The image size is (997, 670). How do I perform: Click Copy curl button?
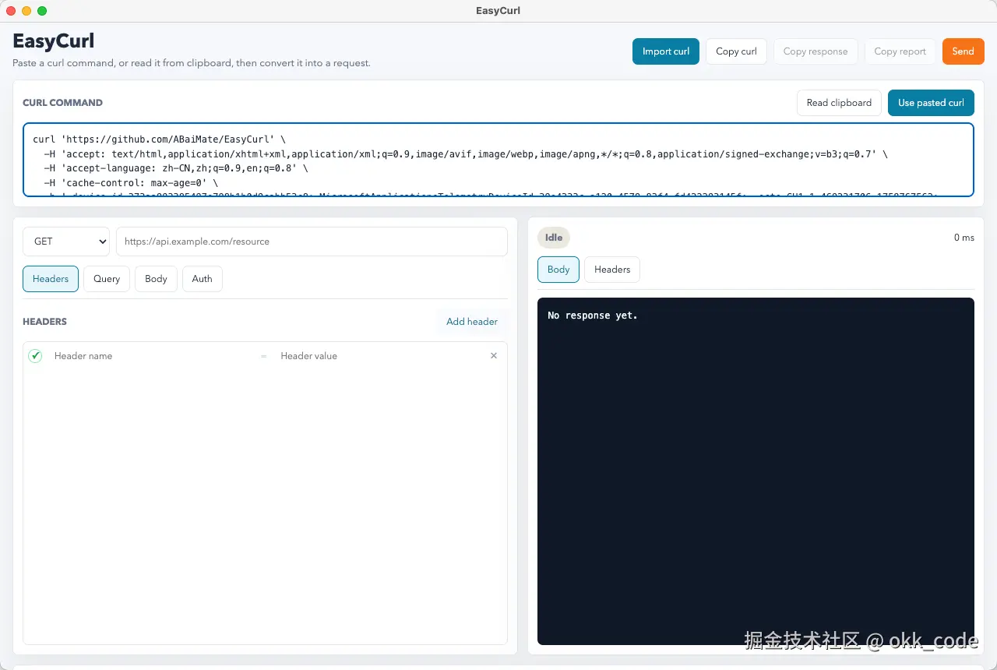(x=736, y=51)
